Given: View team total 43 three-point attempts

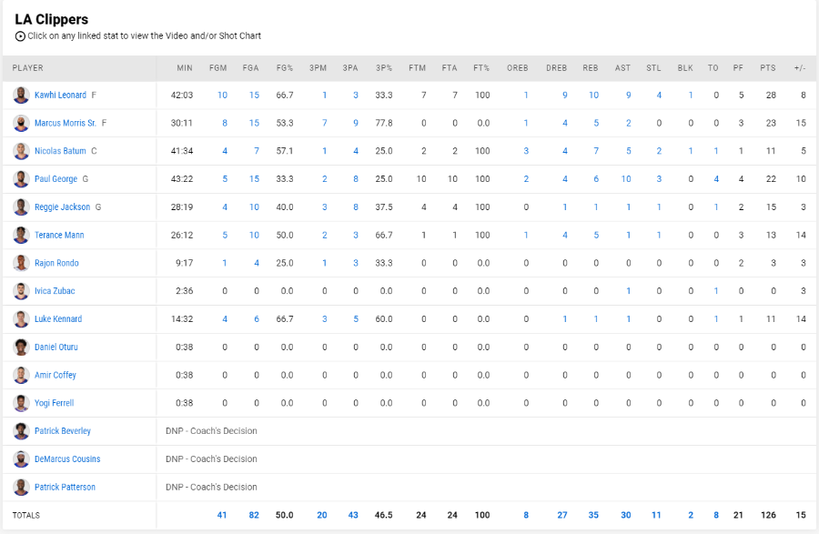Looking at the screenshot, I should 353,515.
